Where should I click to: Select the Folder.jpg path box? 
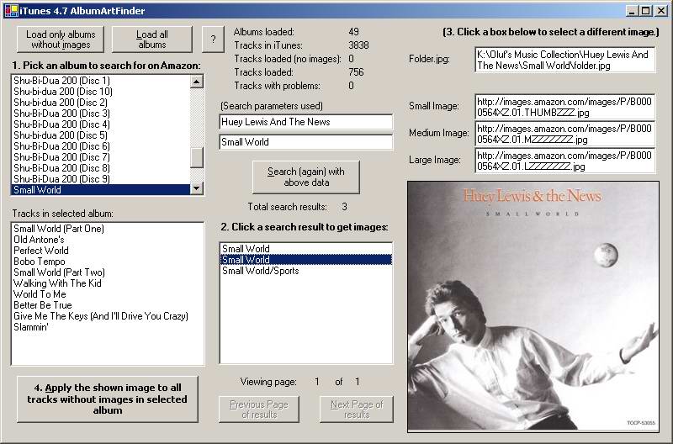564,60
